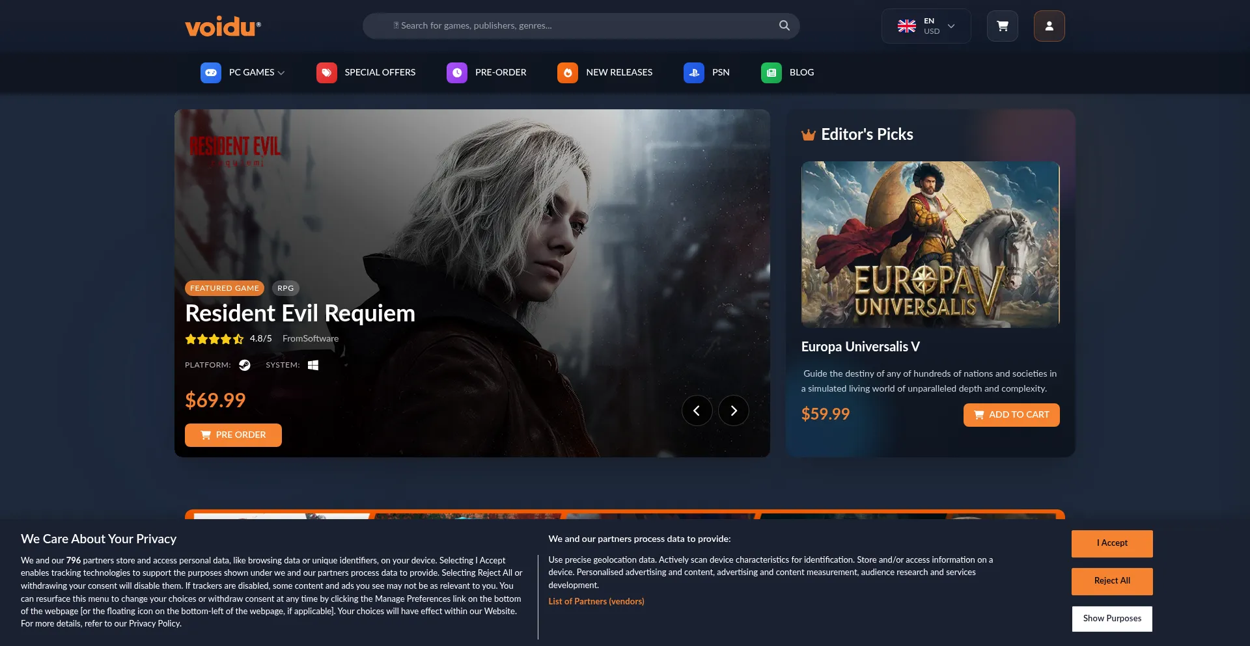The height and width of the screenshot is (646, 1250).
Task: Add Europa Universalis V to cart
Action: coord(1011,415)
